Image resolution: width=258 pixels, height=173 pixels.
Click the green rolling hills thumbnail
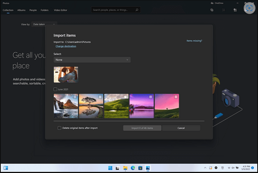116,106
